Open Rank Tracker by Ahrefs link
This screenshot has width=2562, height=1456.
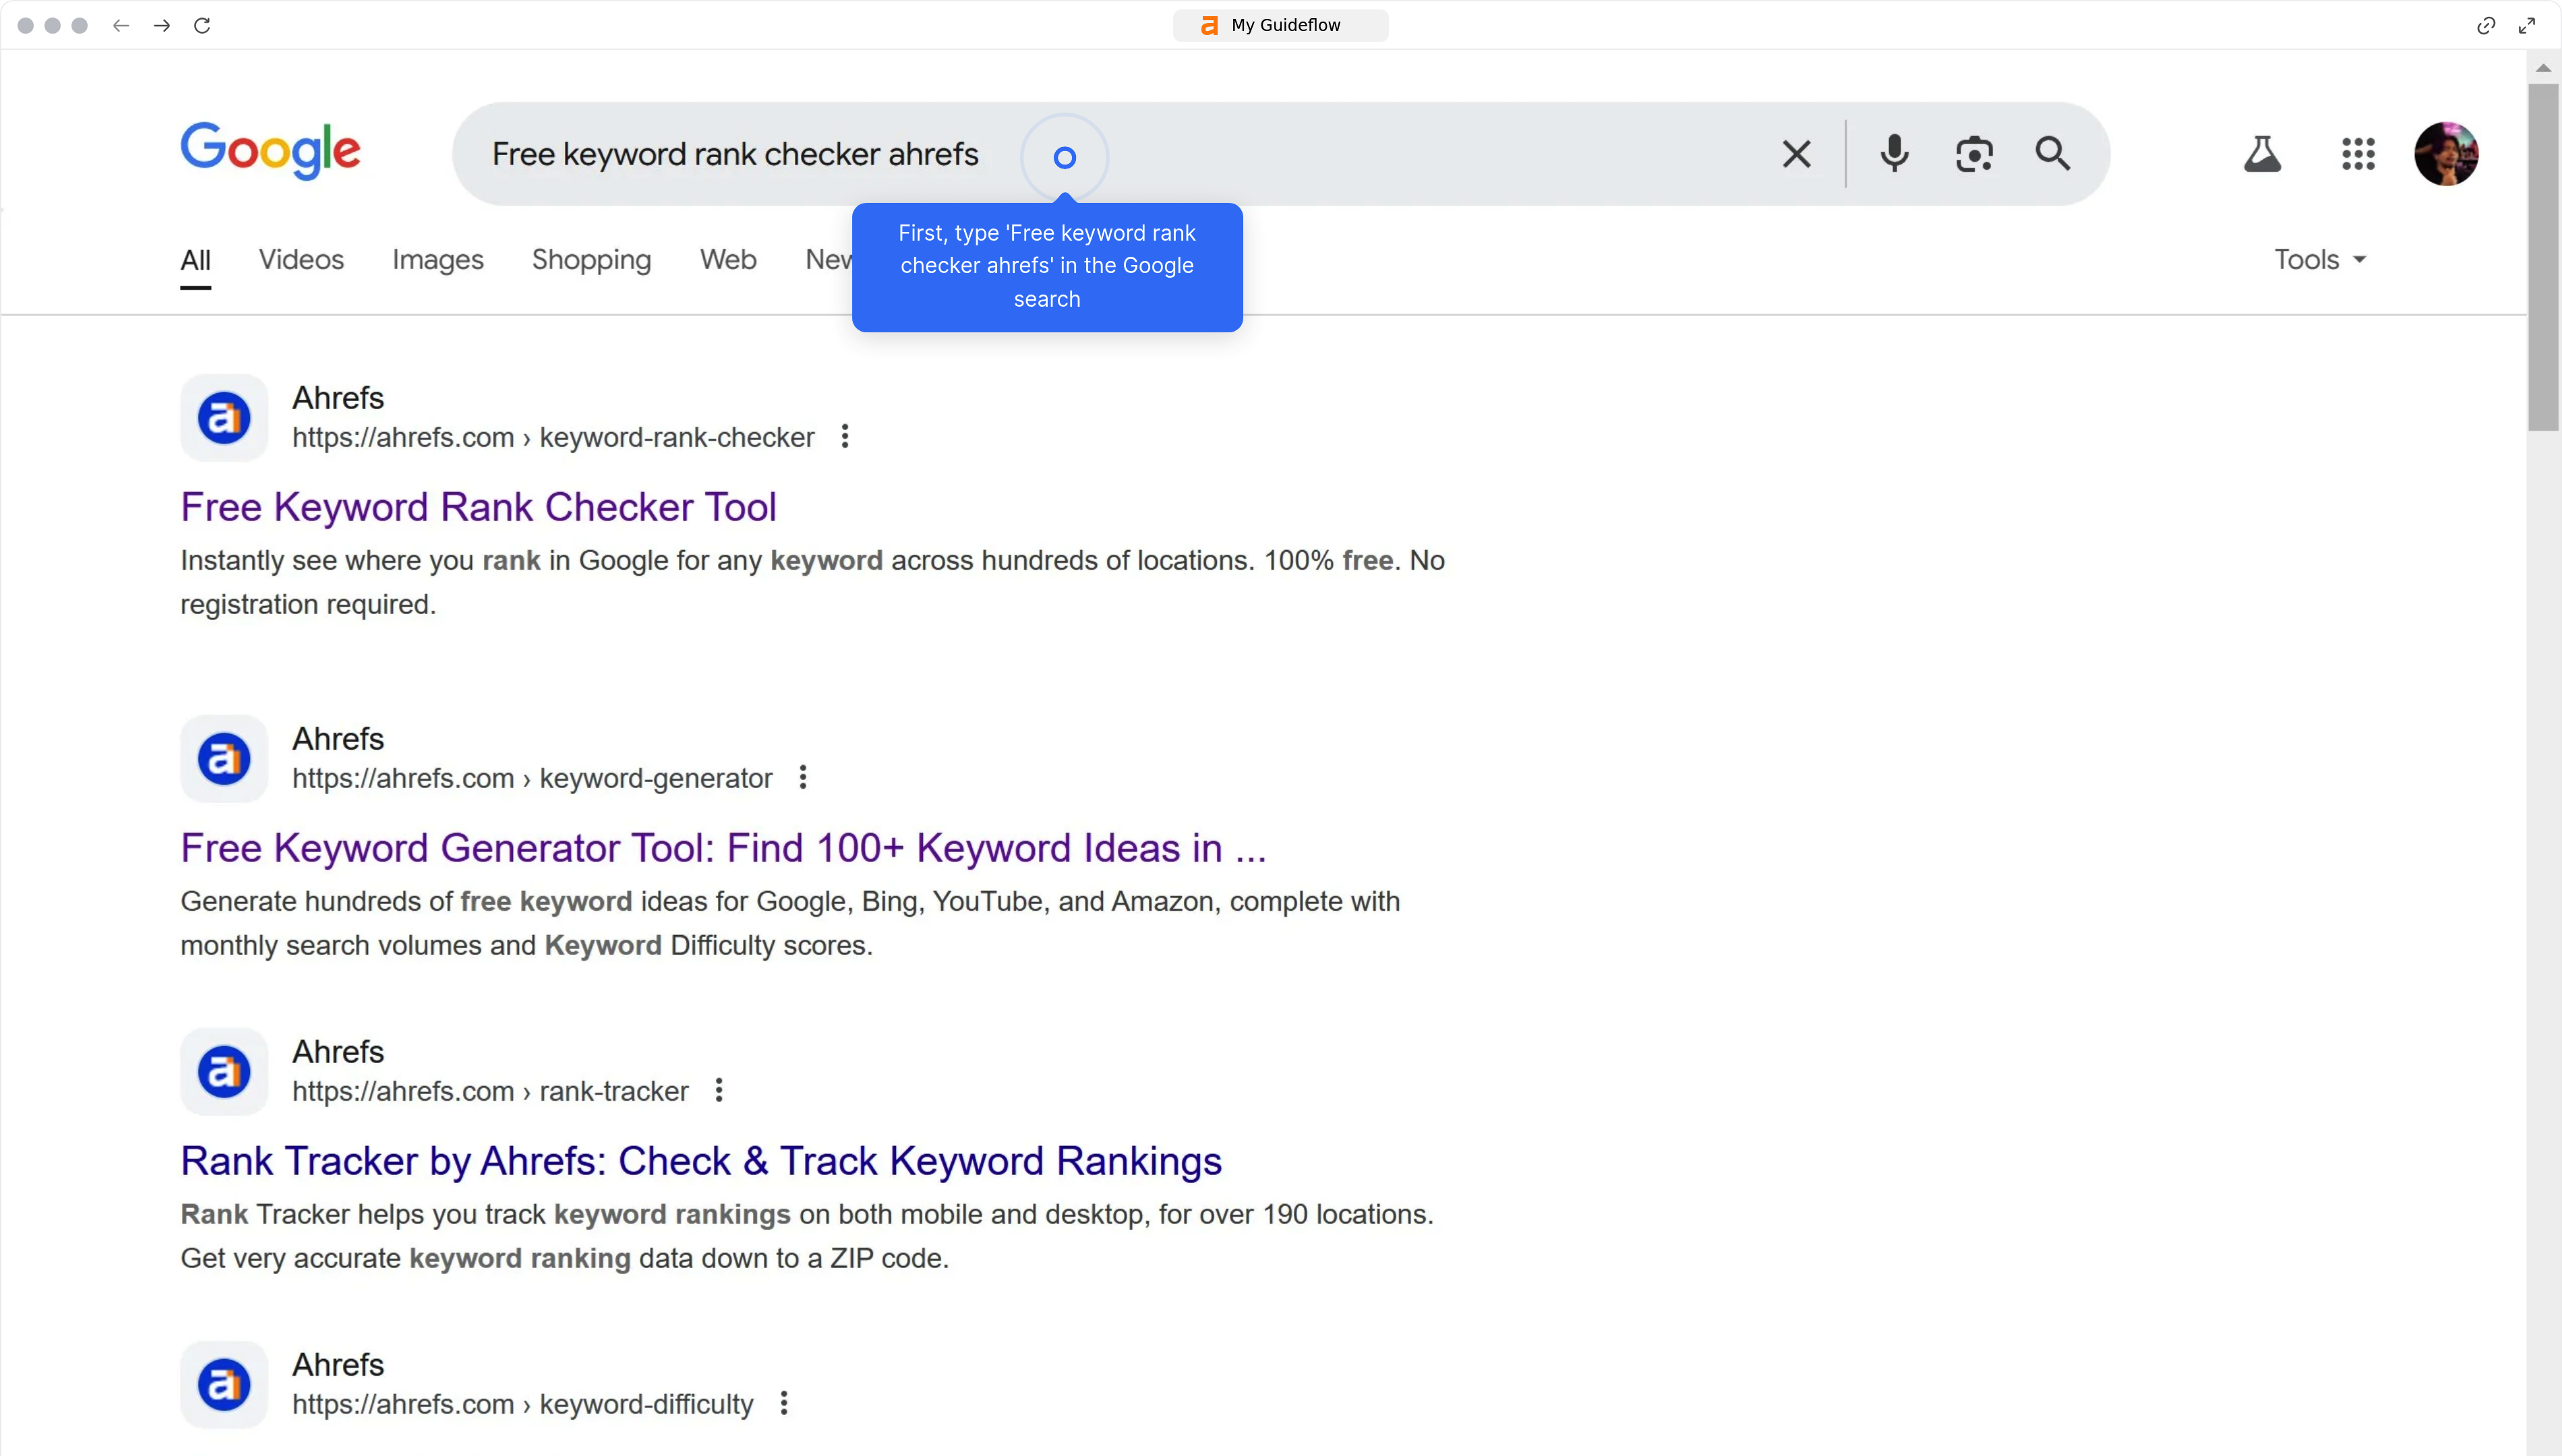[701, 1161]
